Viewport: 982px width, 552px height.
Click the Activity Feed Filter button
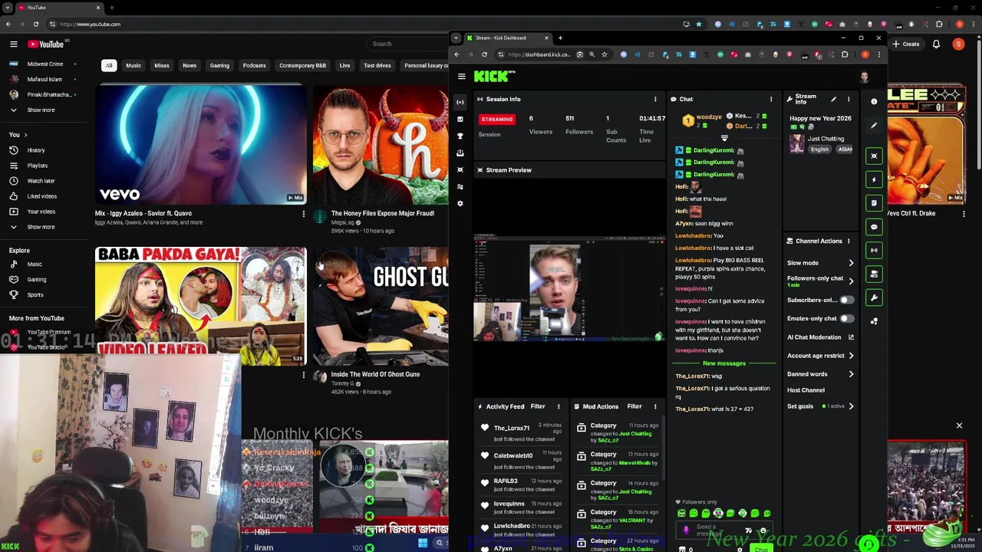tap(538, 406)
